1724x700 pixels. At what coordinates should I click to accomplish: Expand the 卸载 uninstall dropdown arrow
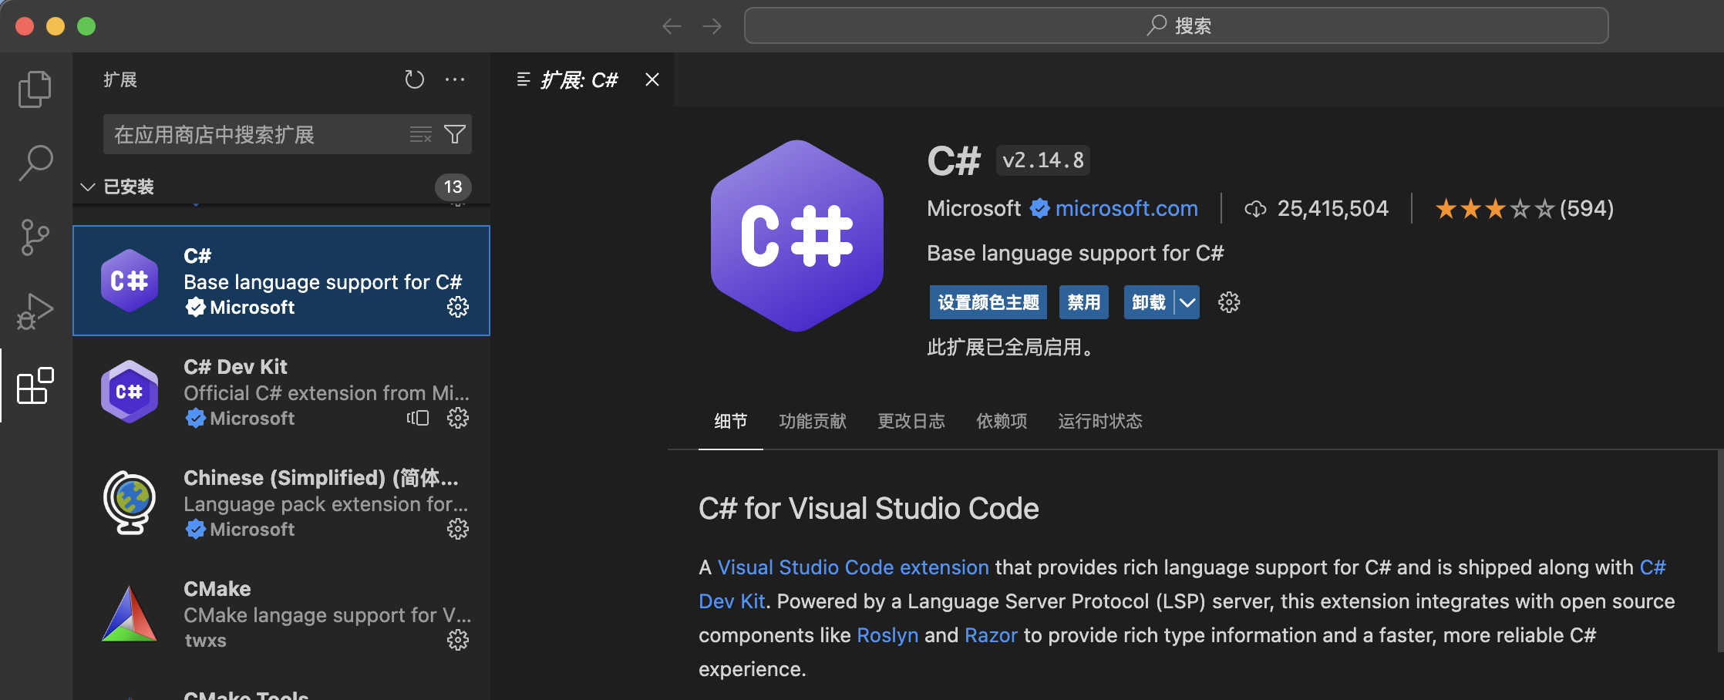[x=1187, y=302]
